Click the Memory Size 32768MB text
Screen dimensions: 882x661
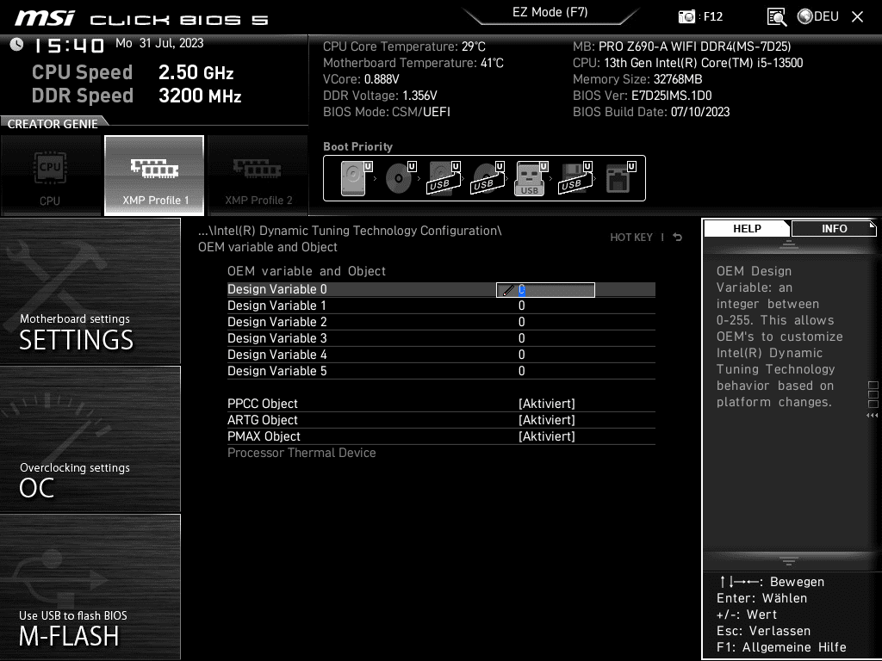click(637, 79)
